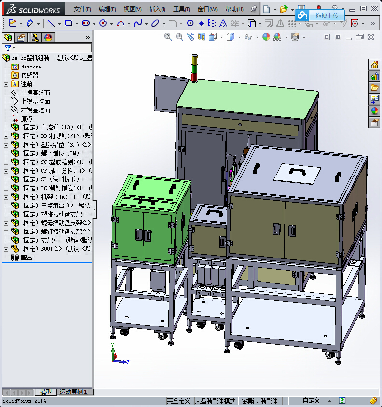Open the Custom Properties task pane
Image resolution: width=382 pixels, height=407 pixels.
pos(374,122)
